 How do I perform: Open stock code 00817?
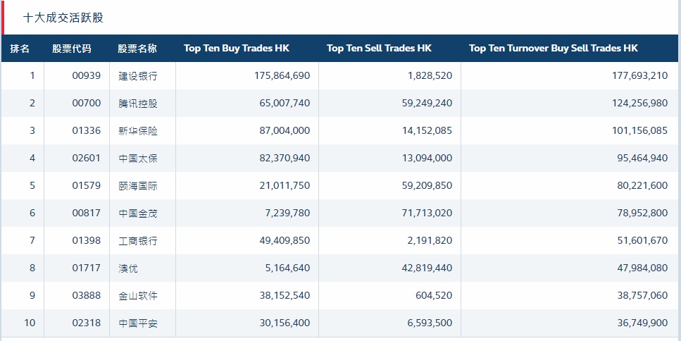[x=86, y=213]
